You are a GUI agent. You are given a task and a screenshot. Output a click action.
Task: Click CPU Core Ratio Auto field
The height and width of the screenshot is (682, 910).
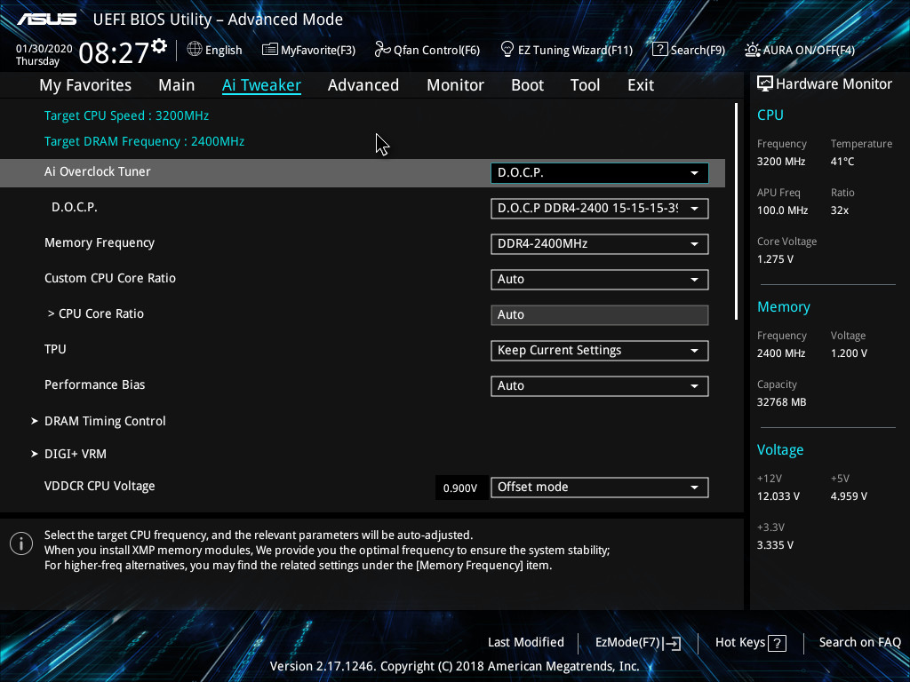point(600,315)
